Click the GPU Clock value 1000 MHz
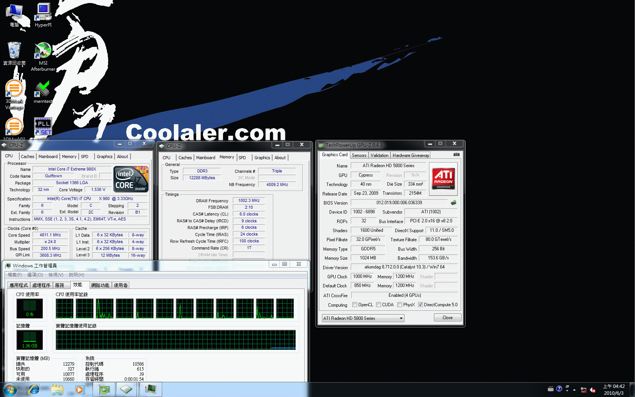Image resolution: width=635 pixels, height=397 pixels. (362, 277)
